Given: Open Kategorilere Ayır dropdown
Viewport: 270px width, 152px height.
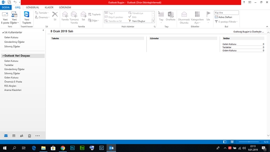Looking at the screenshot, I should (x=197, y=18).
